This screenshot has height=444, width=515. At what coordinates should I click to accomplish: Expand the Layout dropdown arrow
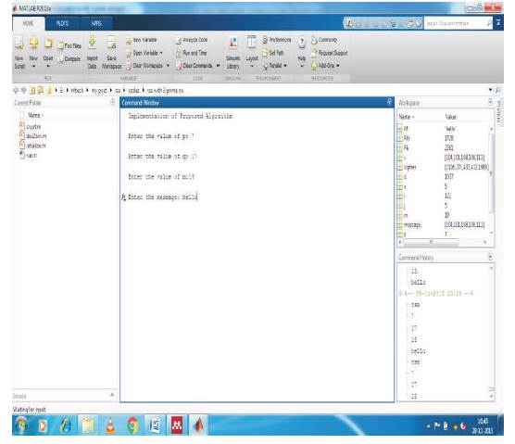(x=252, y=67)
